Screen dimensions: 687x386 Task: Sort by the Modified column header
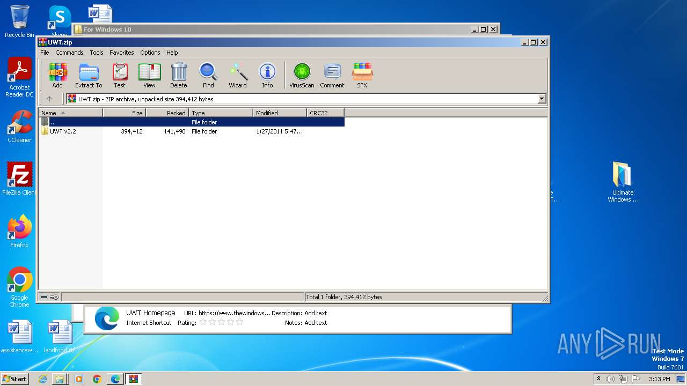pyautogui.click(x=280, y=113)
